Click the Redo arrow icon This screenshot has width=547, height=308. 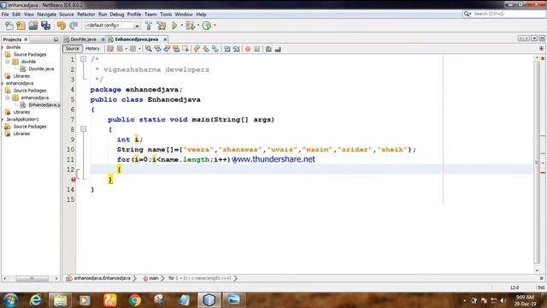(74, 26)
